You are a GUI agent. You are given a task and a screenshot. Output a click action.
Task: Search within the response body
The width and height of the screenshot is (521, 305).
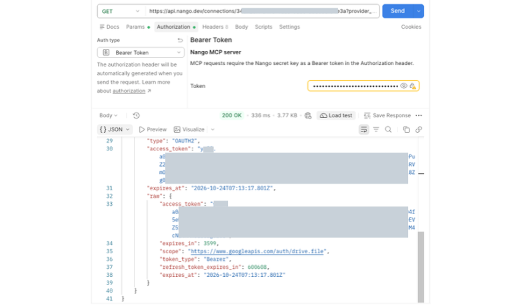pos(388,130)
